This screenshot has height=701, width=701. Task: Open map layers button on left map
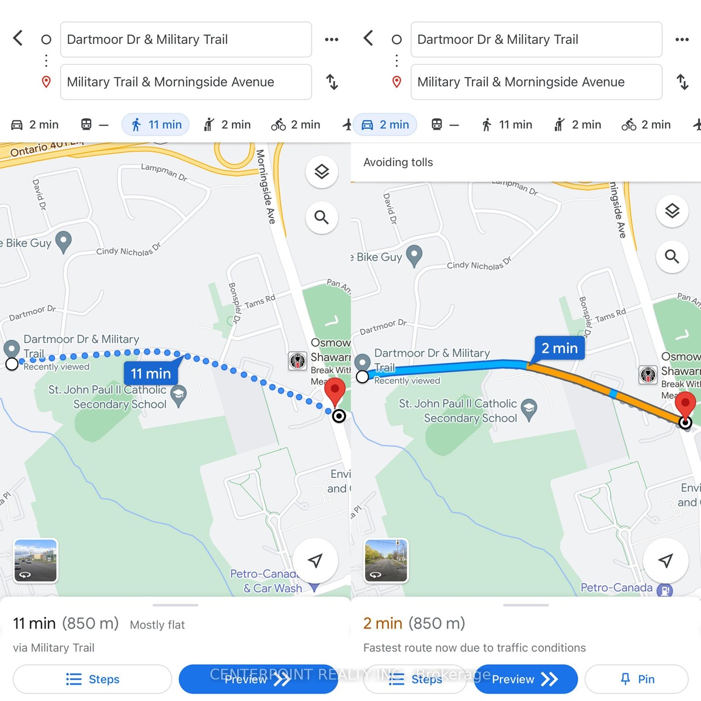pos(322,172)
